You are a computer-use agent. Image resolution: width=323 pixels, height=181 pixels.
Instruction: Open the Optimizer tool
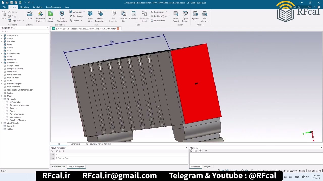tap(77, 12)
